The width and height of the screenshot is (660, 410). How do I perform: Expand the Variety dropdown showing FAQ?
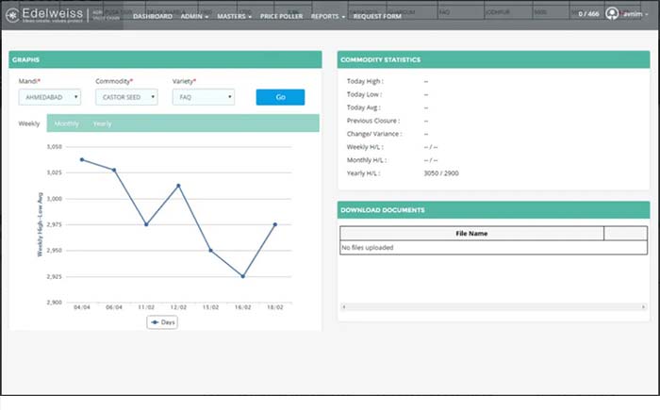pyautogui.click(x=203, y=97)
